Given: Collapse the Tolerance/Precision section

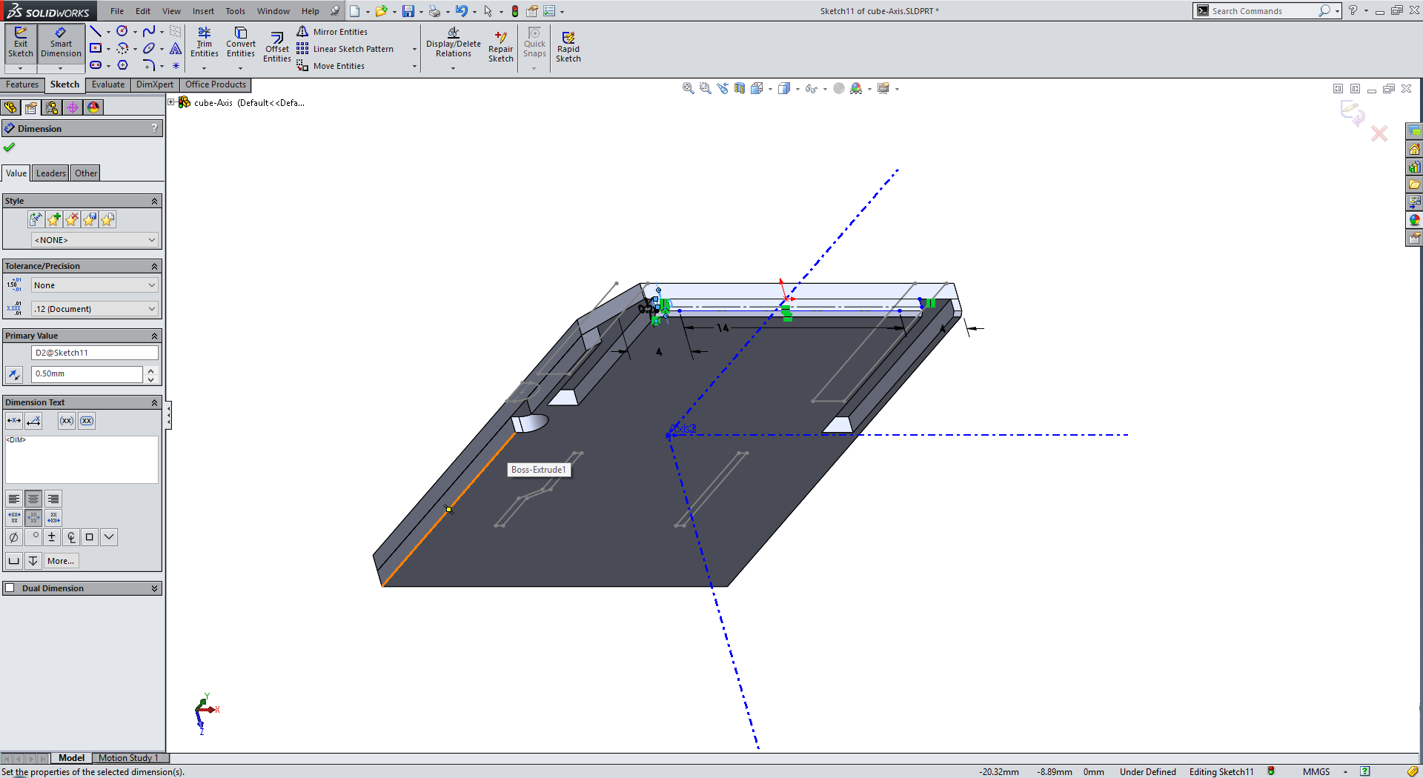Looking at the screenshot, I should (x=155, y=267).
